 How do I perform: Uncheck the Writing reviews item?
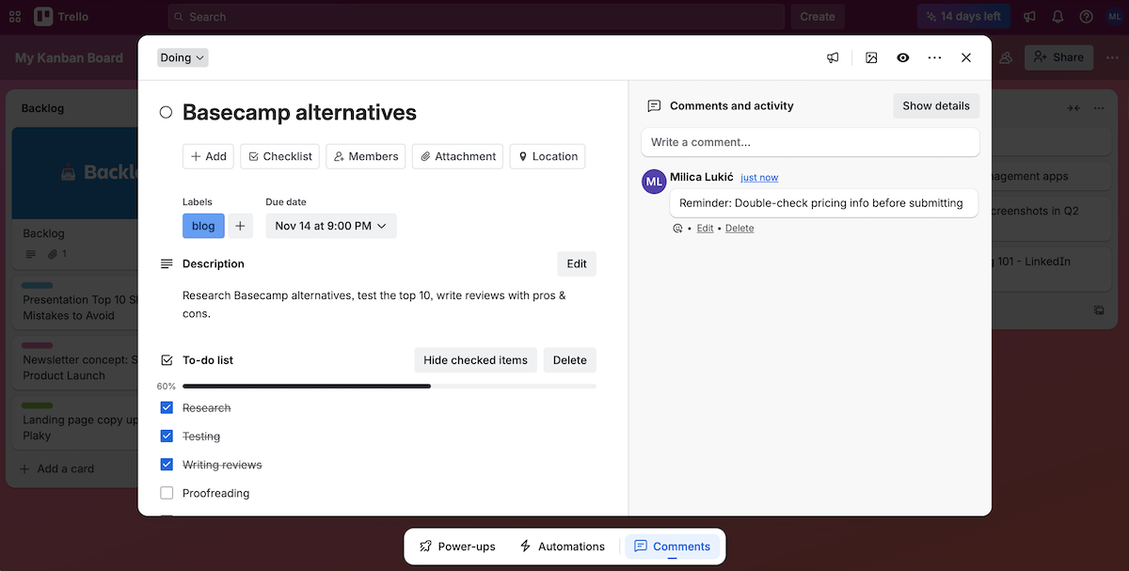[x=167, y=464]
